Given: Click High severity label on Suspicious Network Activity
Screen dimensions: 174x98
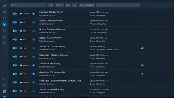Looking at the screenshot, I should click(24, 91).
